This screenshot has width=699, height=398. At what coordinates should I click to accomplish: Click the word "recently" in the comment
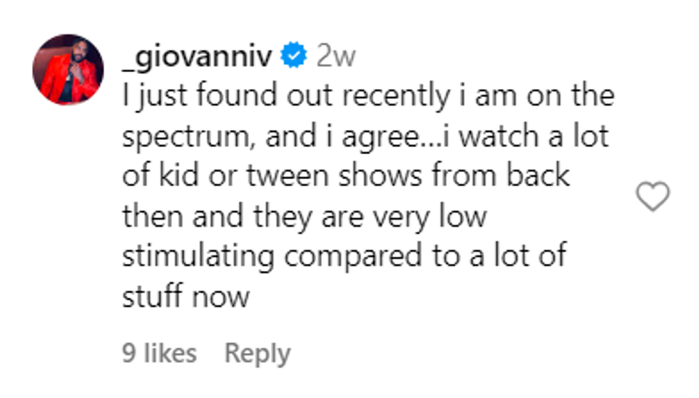point(397,96)
